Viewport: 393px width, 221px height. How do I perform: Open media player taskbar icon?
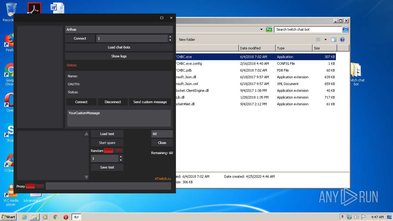point(45,217)
